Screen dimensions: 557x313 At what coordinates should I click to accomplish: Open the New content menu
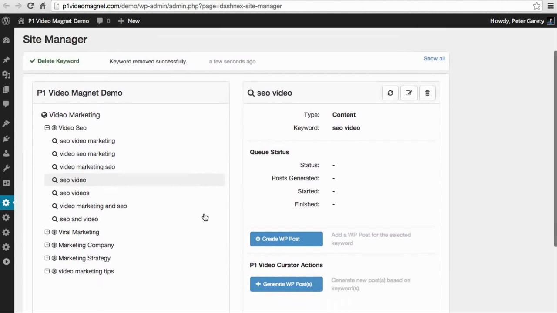pos(129,21)
